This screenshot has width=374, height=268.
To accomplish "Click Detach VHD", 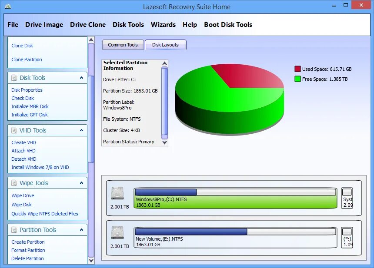I will click(24, 159).
